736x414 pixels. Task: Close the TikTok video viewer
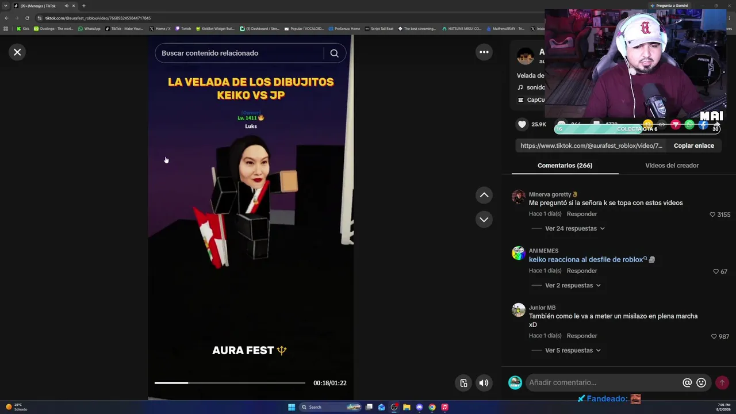point(17,52)
